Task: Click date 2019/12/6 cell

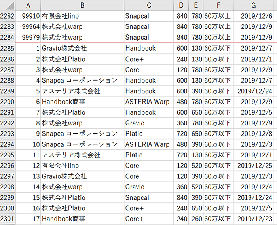Action: tap(254, 16)
